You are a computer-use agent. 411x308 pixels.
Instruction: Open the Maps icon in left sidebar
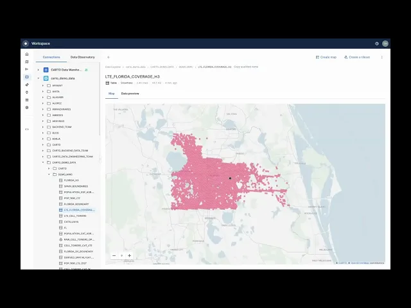[27, 62]
